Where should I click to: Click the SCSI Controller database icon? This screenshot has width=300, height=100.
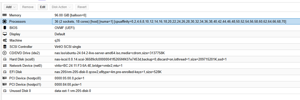coord(5,47)
